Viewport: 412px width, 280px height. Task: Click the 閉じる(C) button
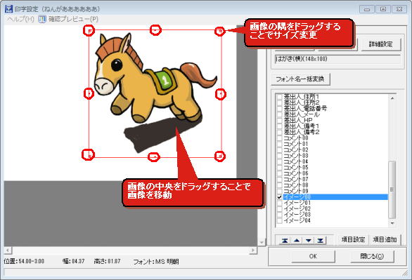click(372, 256)
